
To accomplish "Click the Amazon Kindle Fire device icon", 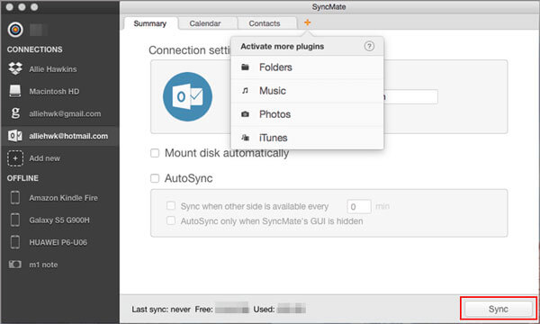I will [x=15, y=198].
